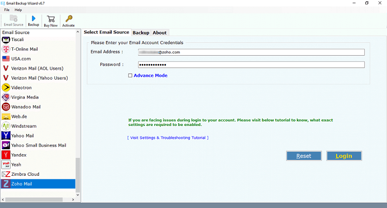Click the vertical scrollbar thumb in source list
387x208 pixels.
[x=78, y=175]
